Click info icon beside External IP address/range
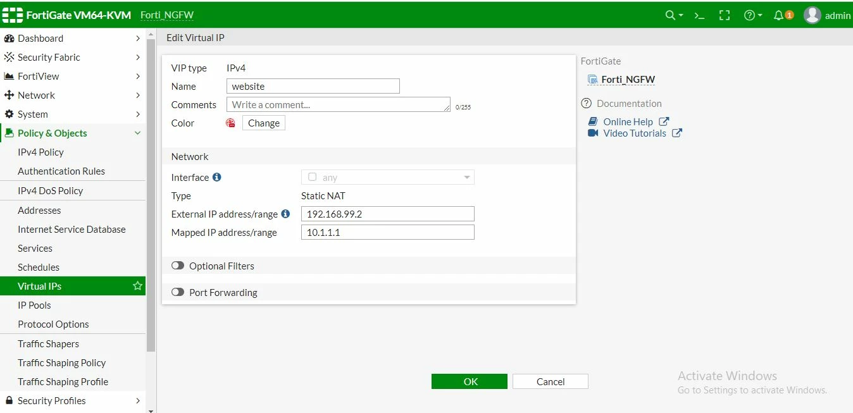Screen dimensions: 853x413 pyautogui.click(x=285, y=214)
